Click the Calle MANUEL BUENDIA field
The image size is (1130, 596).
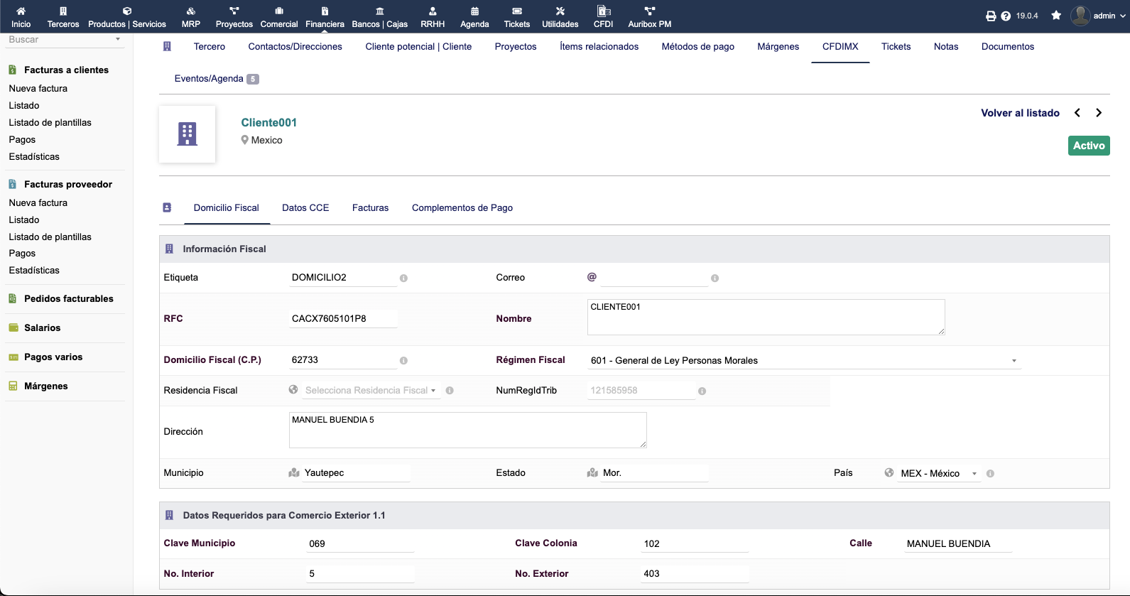[958, 543]
